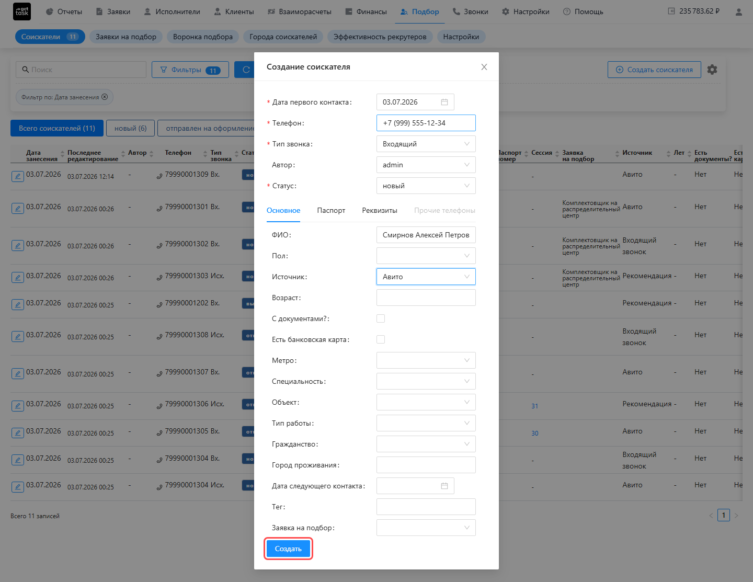Image resolution: width=753 pixels, height=582 pixels.
Task: Open calendar for Дата следующего контакта
Action: (x=444, y=486)
